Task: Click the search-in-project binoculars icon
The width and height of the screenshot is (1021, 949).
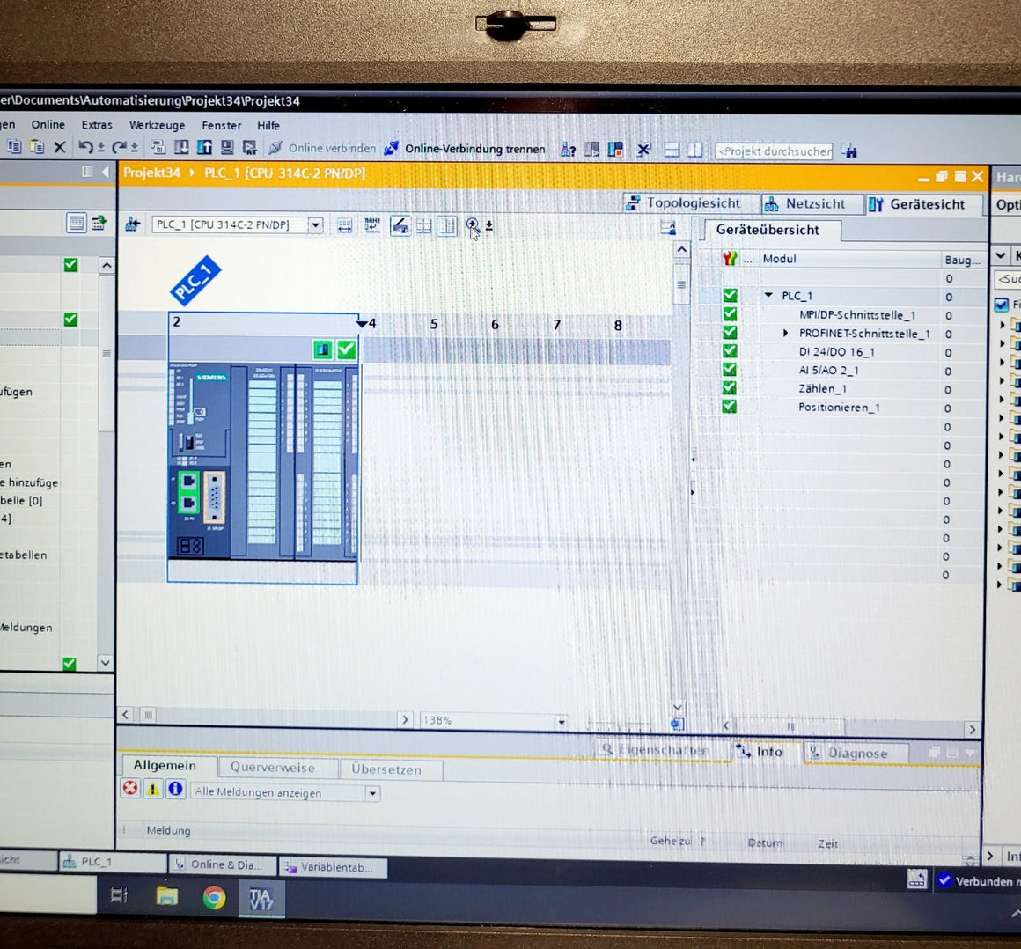Action: tap(849, 151)
